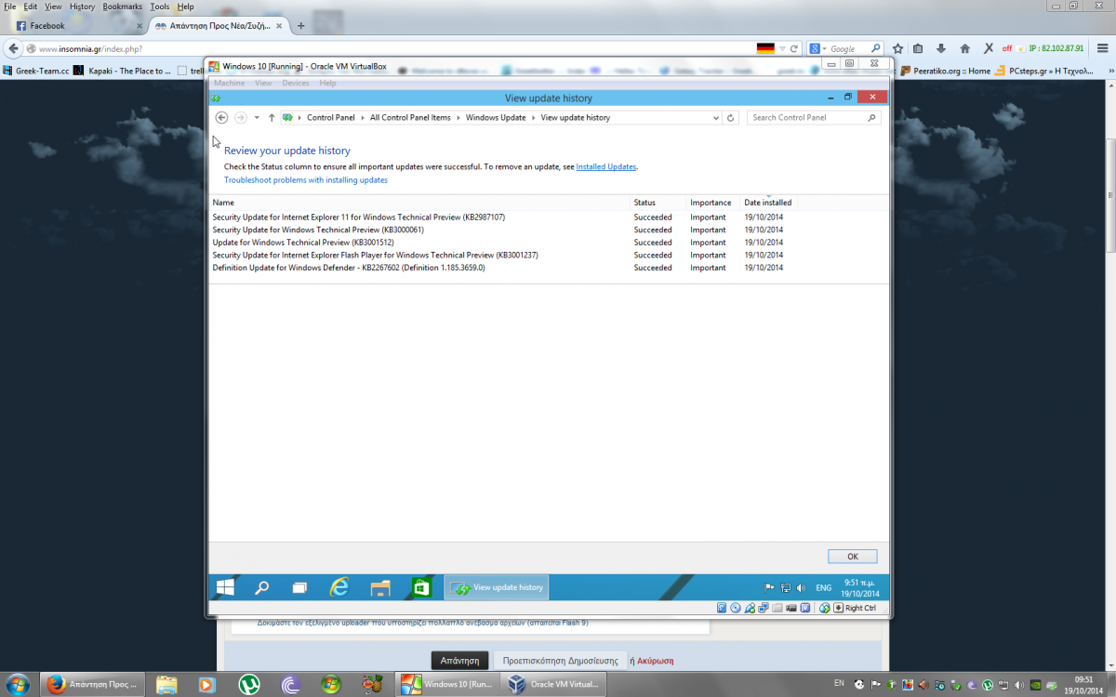The width and height of the screenshot is (1116, 697).
Task: Click the Up arrow in Control Panel navigation
Action: [272, 118]
